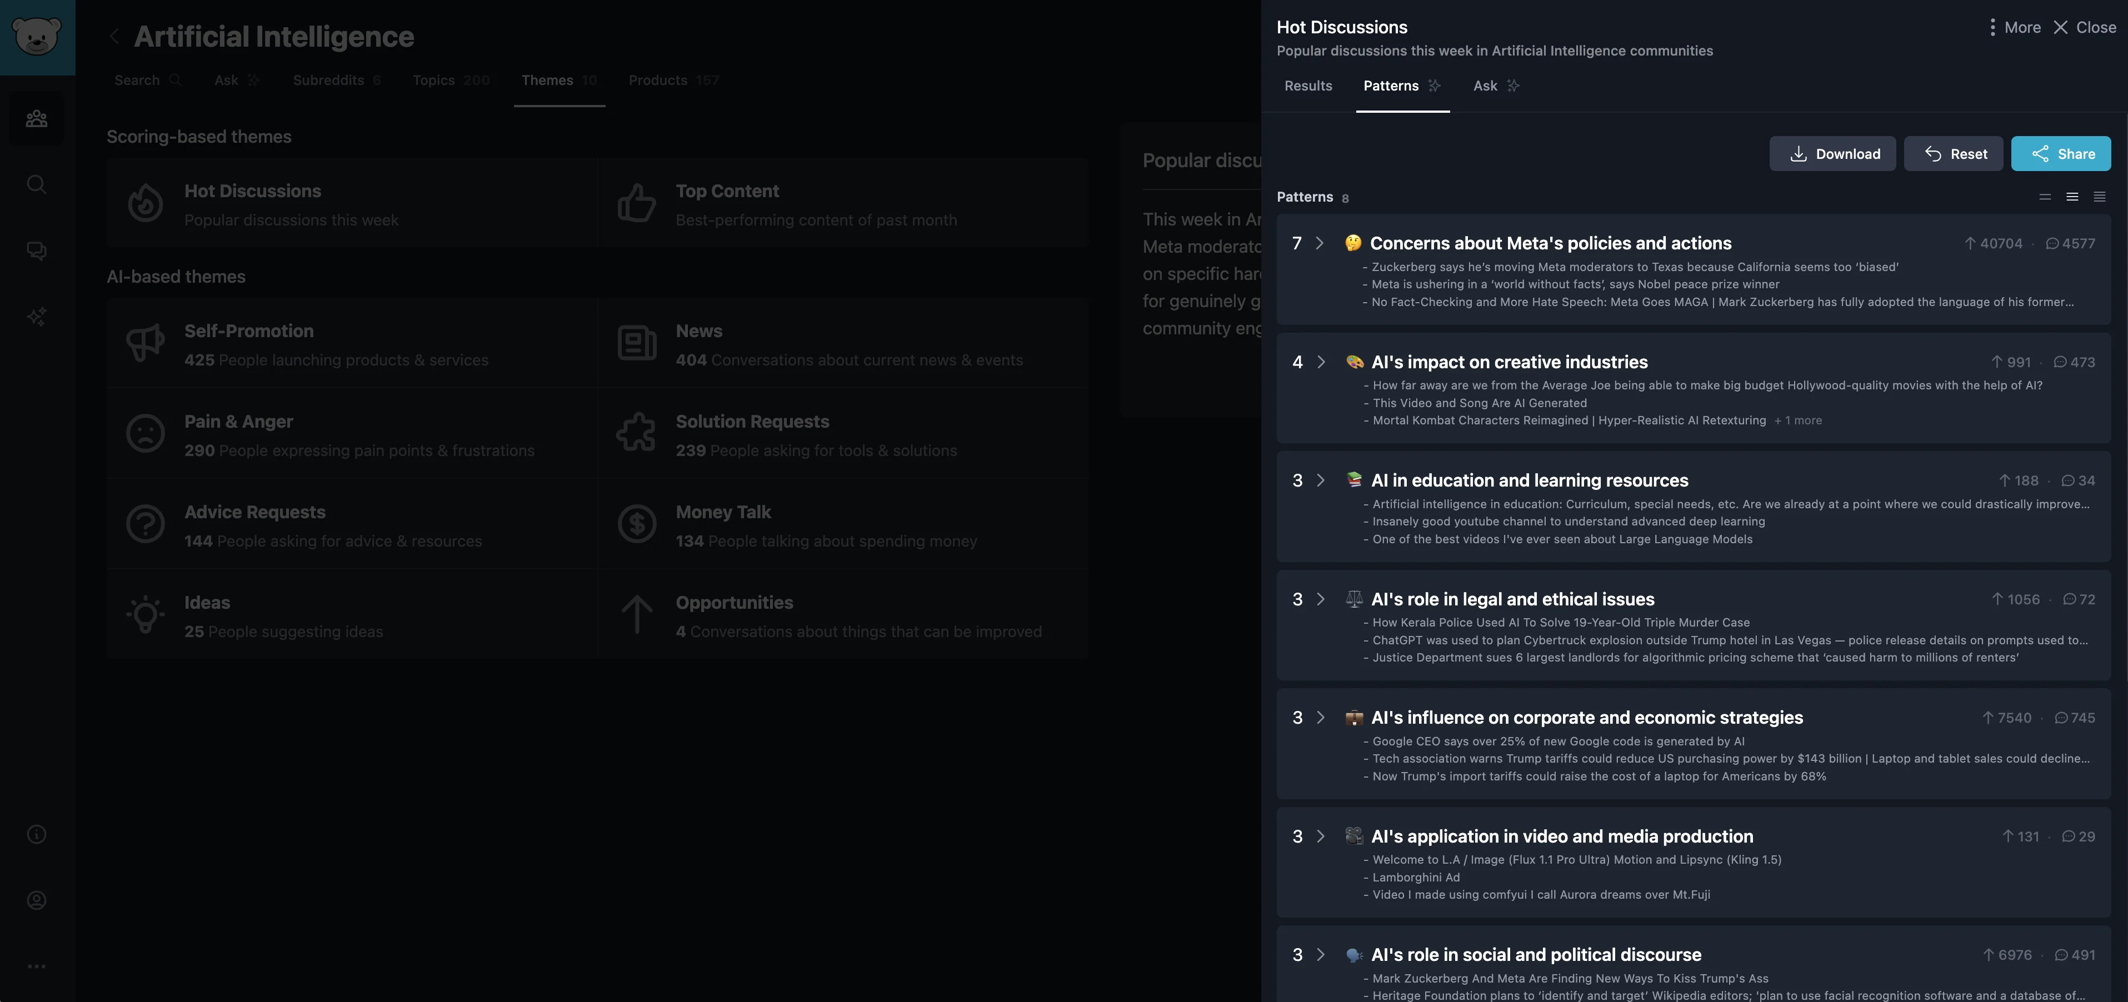Click the three-dot More menu icon
The height and width of the screenshot is (1002, 2128).
[1992, 27]
